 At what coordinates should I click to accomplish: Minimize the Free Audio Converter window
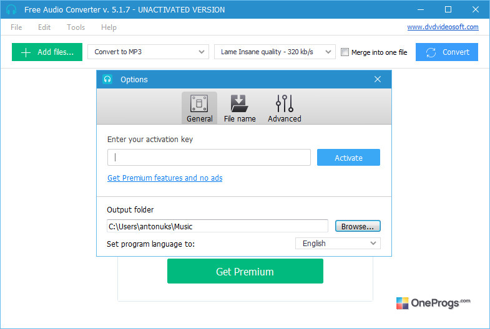click(421, 9)
